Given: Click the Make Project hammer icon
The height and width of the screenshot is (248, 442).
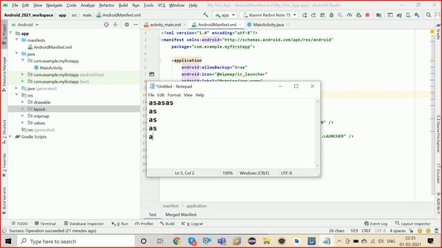Looking at the screenshot, I should click(206, 15).
